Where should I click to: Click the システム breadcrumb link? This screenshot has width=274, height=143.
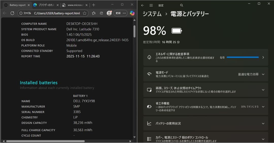click(152, 14)
